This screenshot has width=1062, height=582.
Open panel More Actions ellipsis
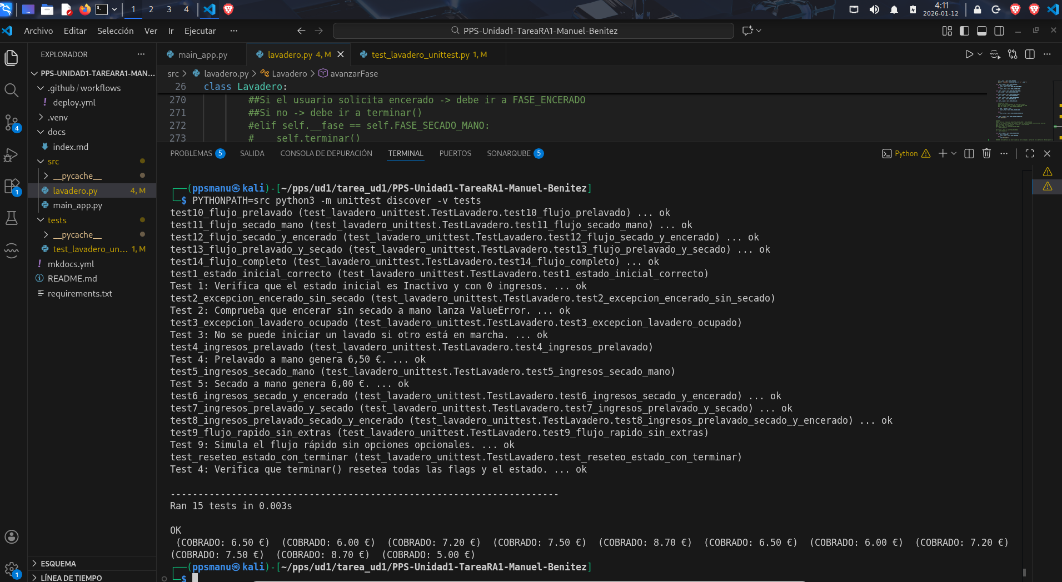pyautogui.click(x=1004, y=153)
